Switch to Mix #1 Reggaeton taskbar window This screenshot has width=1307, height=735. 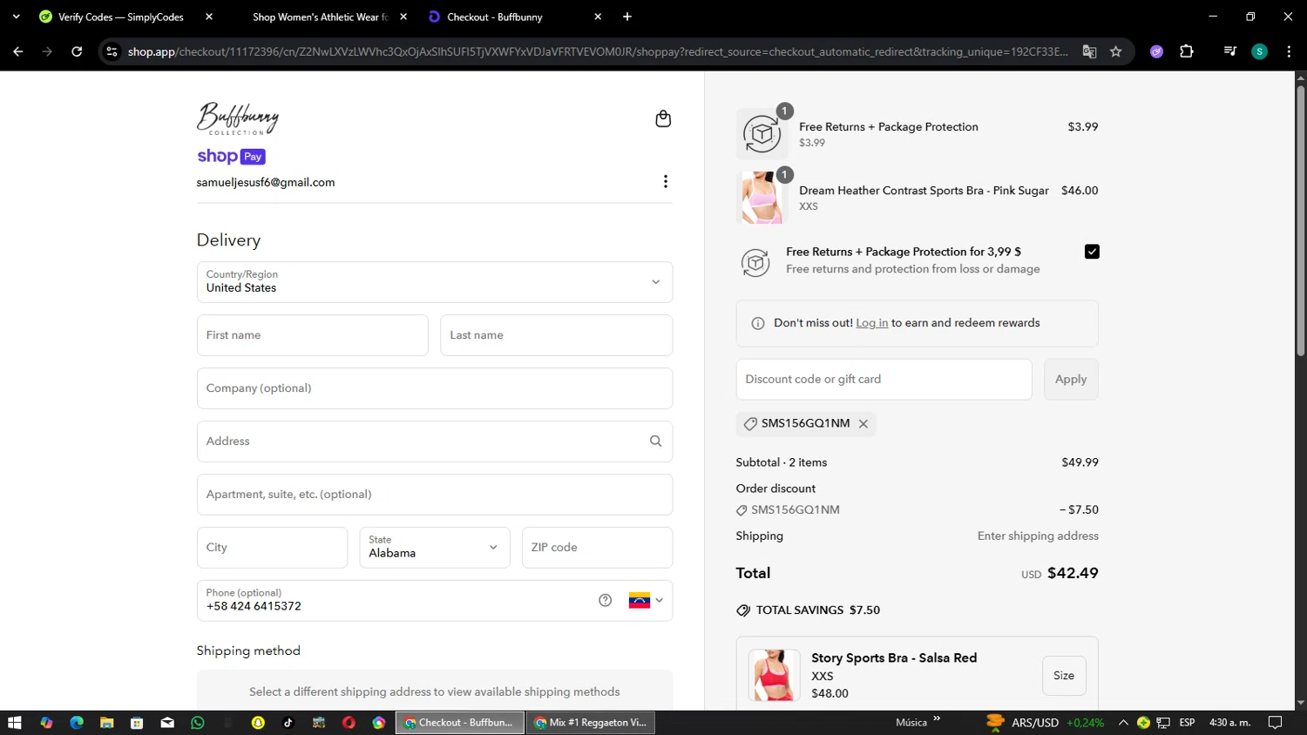[x=590, y=723]
